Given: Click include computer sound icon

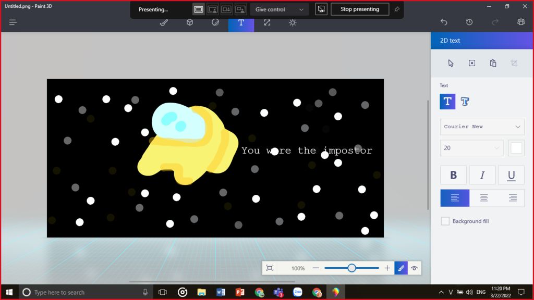Looking at the screenshot, I should point(321,9).
